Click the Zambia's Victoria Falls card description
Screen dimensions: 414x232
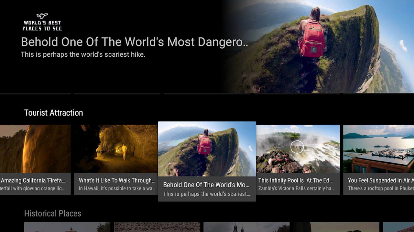coord(296,188)
